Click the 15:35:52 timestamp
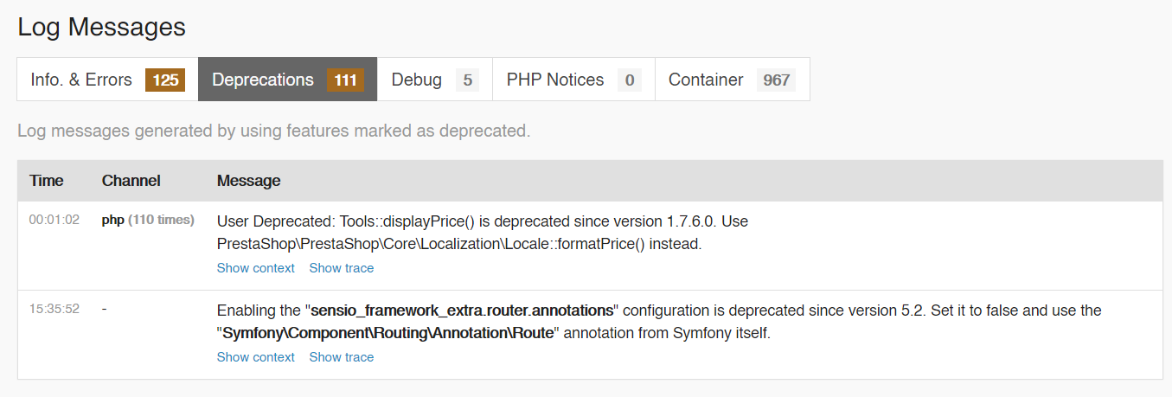Image resolution: width=1172 pixels, height=397 pixels. tap(54, 309)
